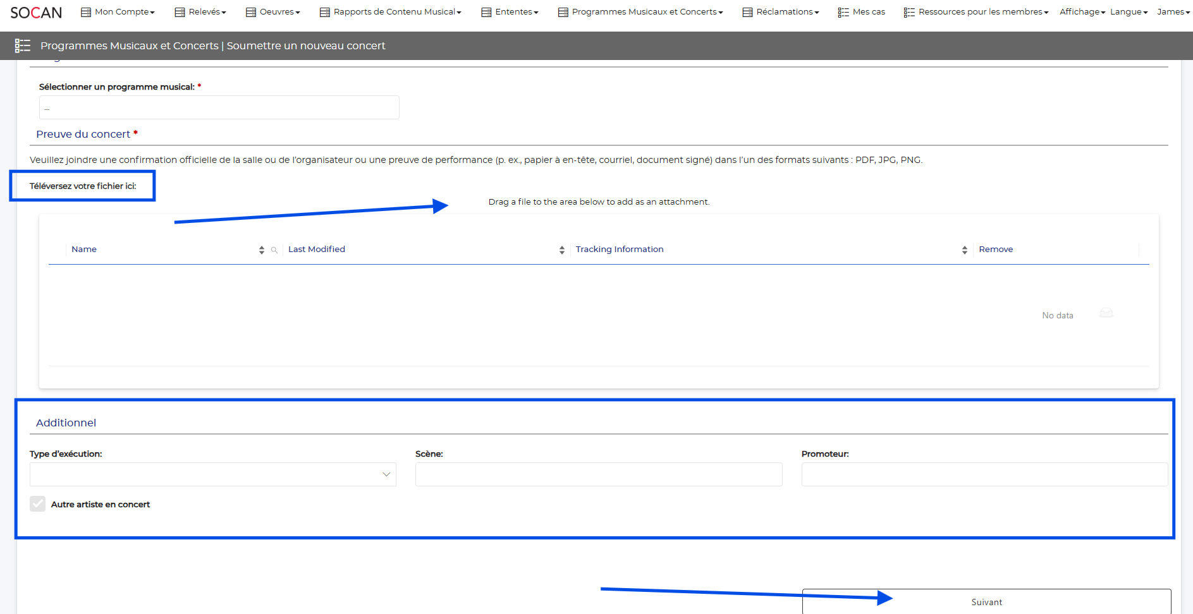The width and height of the screenshot is (1193, 614).
Task: Sort by Tracking Information column arrows
Action: pos(964,250)
